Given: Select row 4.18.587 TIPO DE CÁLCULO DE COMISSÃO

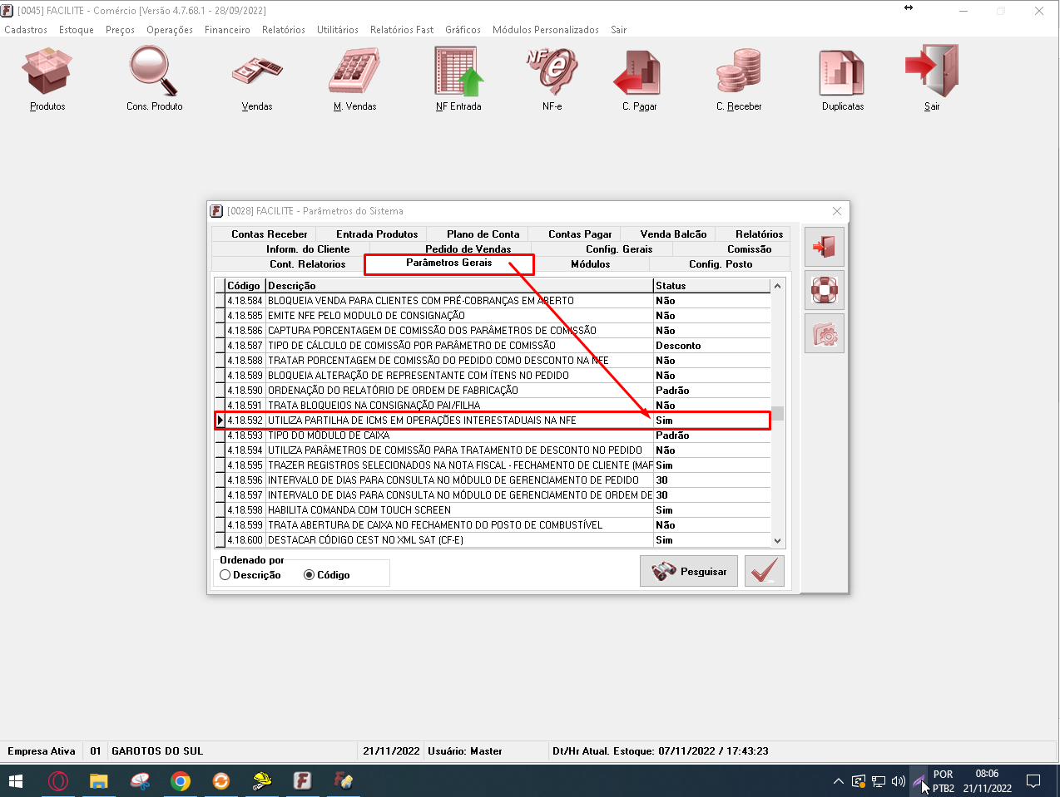Looking at the screenshot, I should click(493, 346).
